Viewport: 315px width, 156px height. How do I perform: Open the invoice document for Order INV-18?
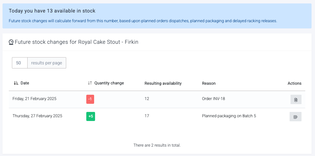(296, 99)
